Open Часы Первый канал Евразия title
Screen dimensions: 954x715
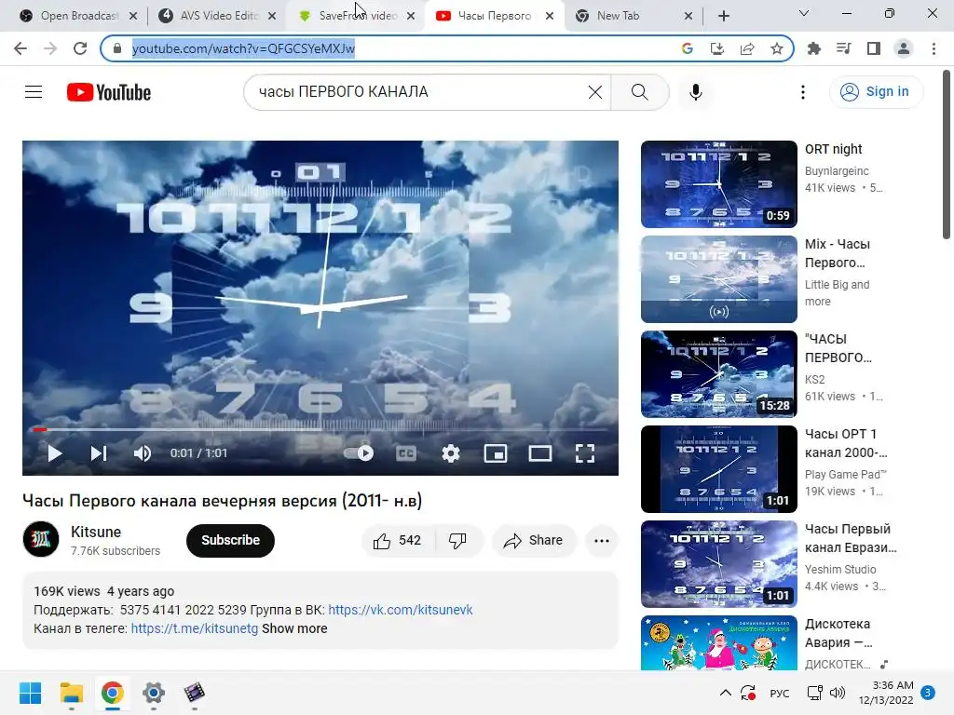coord(851,538)
